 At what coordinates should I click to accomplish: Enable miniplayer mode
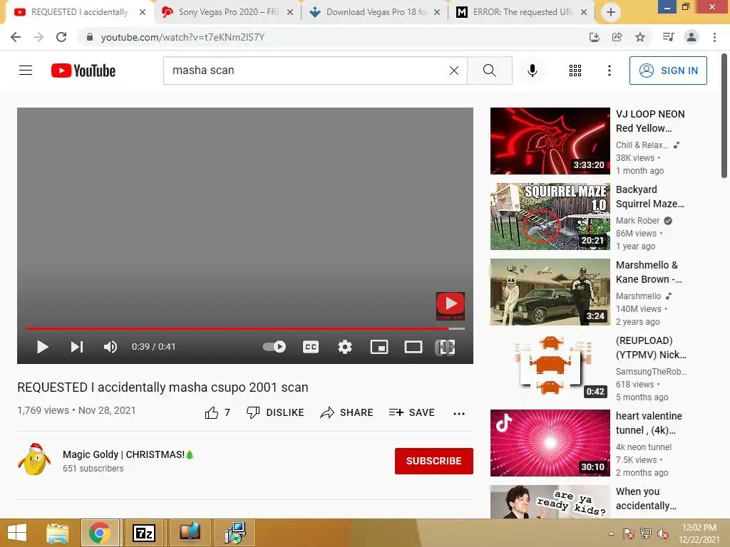(x=379, y=347)
